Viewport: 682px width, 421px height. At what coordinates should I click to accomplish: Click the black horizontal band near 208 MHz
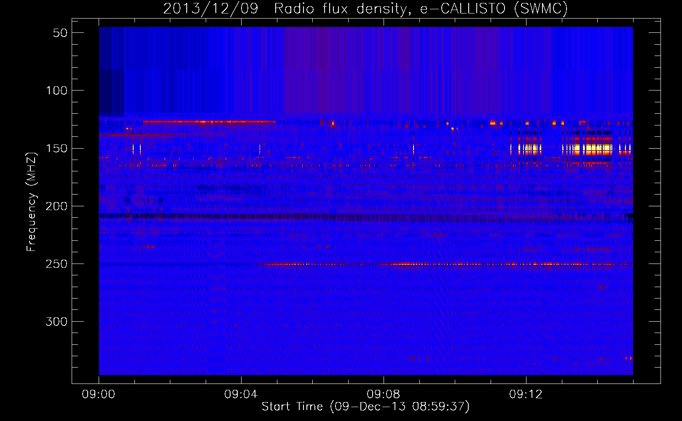pos(366,217)
